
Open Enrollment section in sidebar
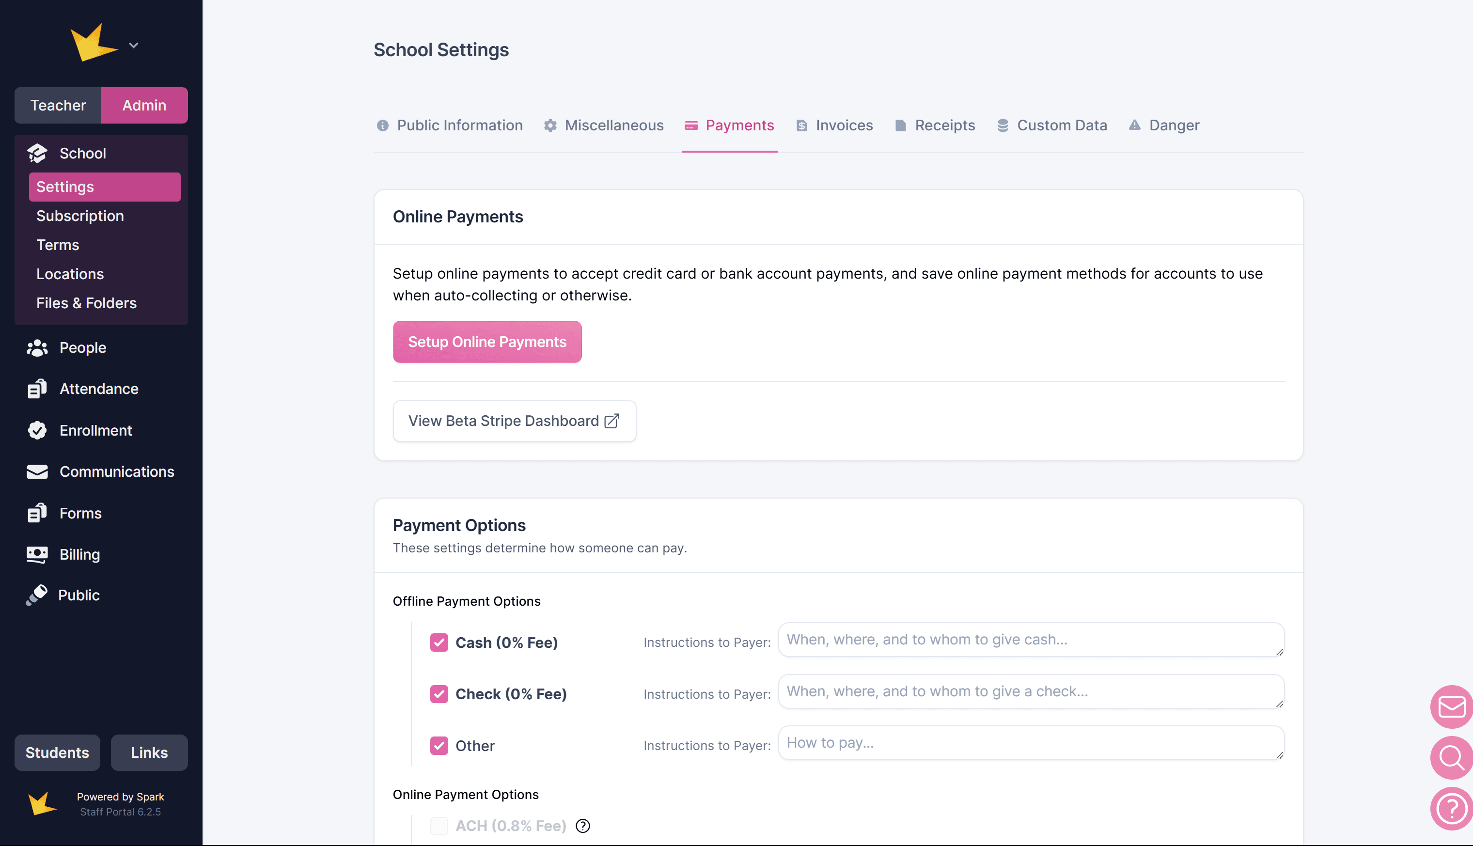(95, 430)
